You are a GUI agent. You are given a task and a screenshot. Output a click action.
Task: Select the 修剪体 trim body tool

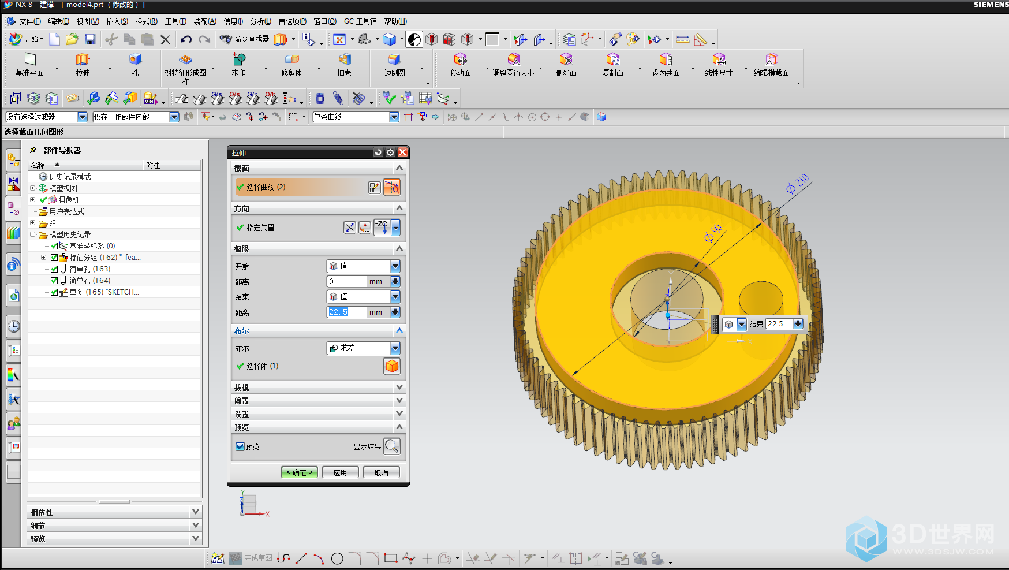click(x=292, y=65)
